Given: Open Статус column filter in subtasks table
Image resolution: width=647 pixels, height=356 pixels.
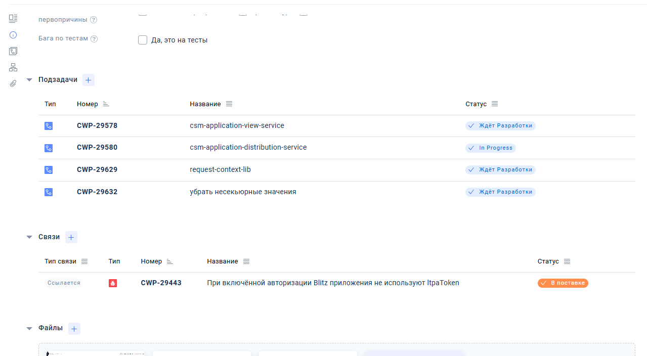Looking at the screenshot, I should [495, 104].
